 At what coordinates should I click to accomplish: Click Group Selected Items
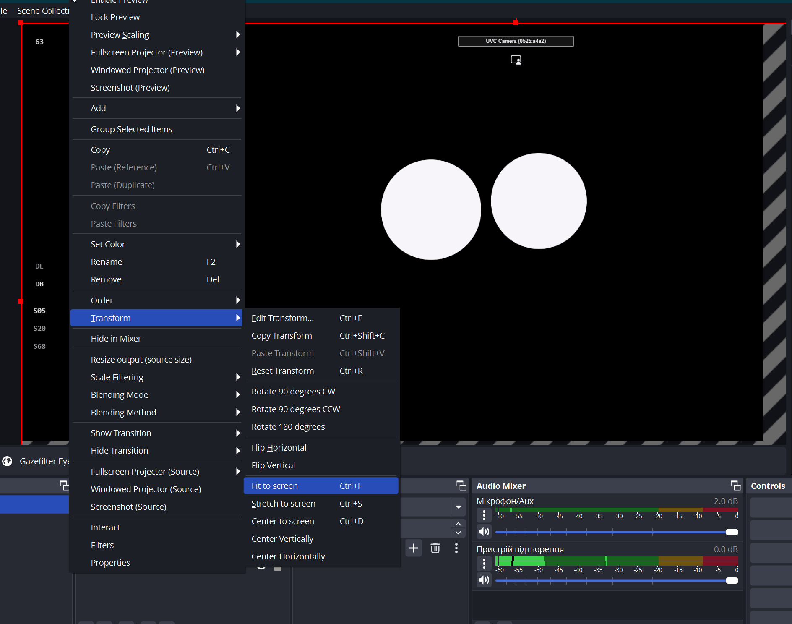point(131,129)
